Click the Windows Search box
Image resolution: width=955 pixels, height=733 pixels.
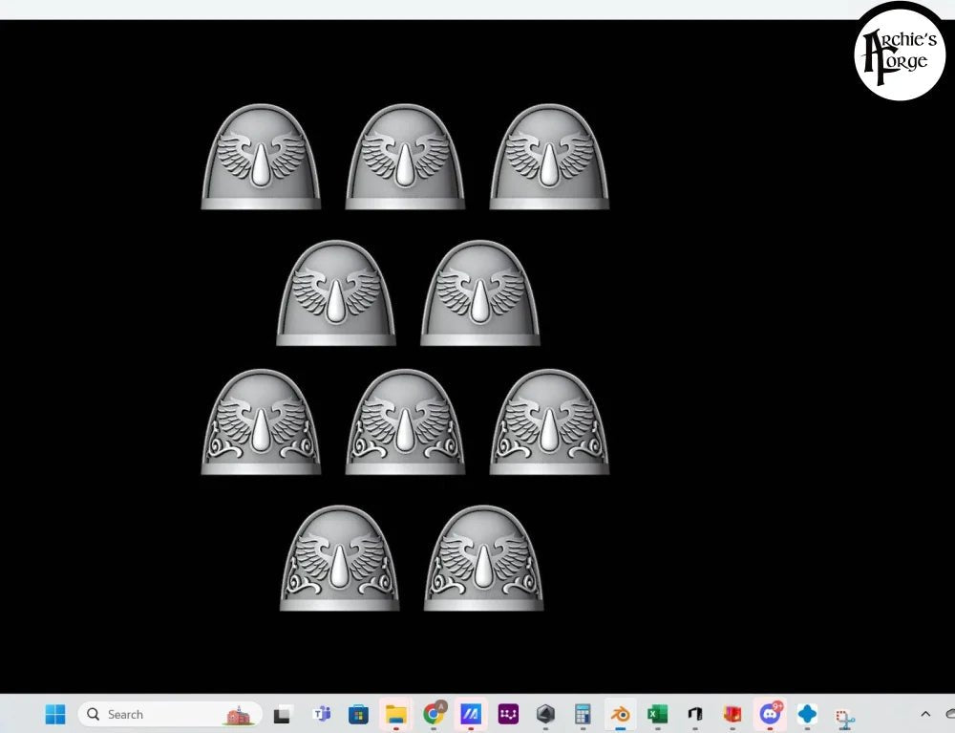pyautogui.click(x=143, y=714)
